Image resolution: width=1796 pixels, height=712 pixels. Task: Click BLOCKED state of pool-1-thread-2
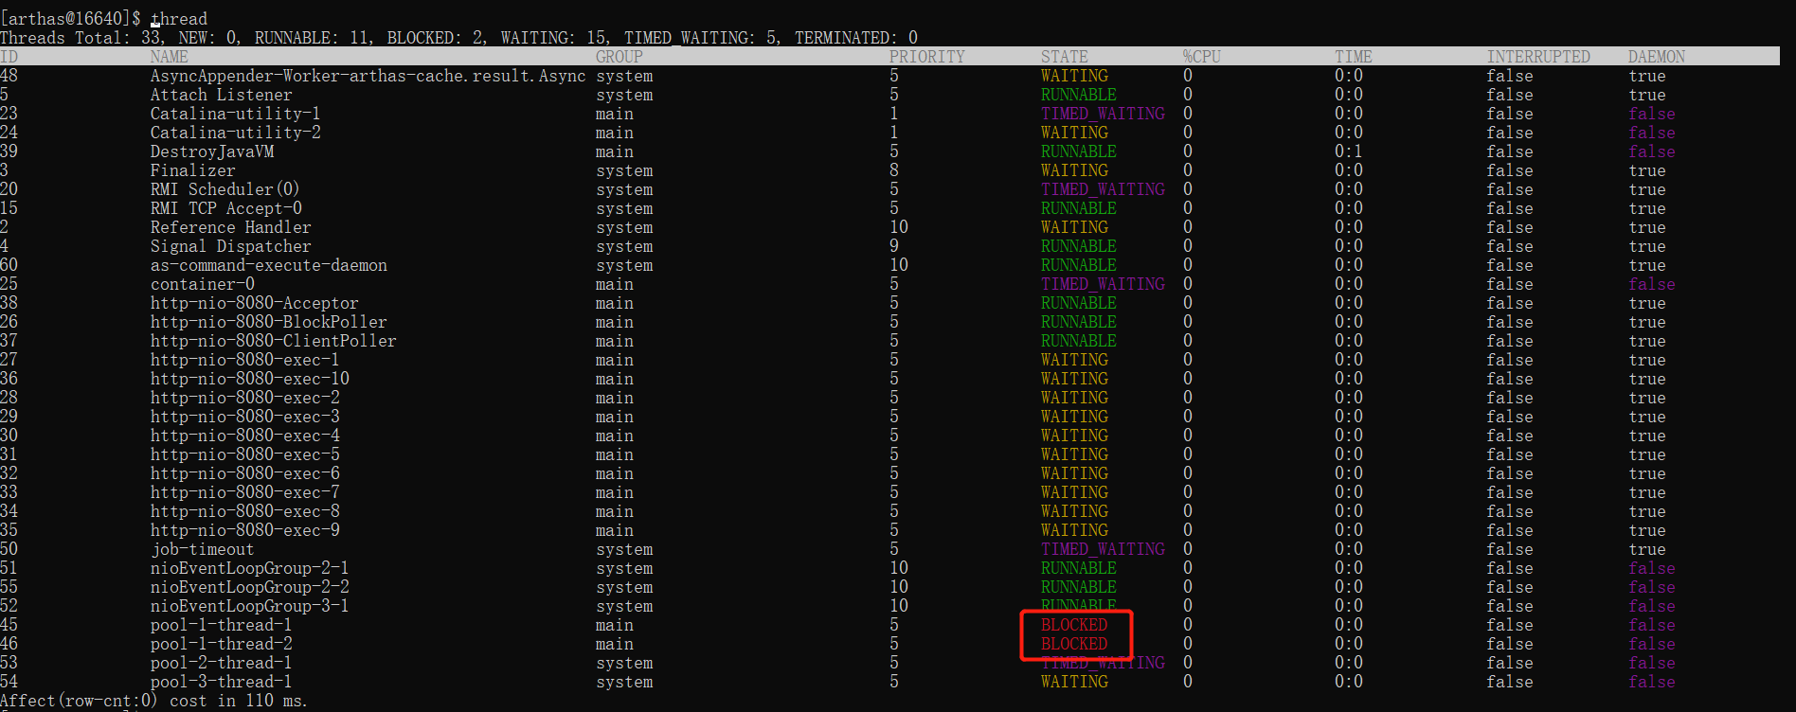click(x=1074, y=644)
